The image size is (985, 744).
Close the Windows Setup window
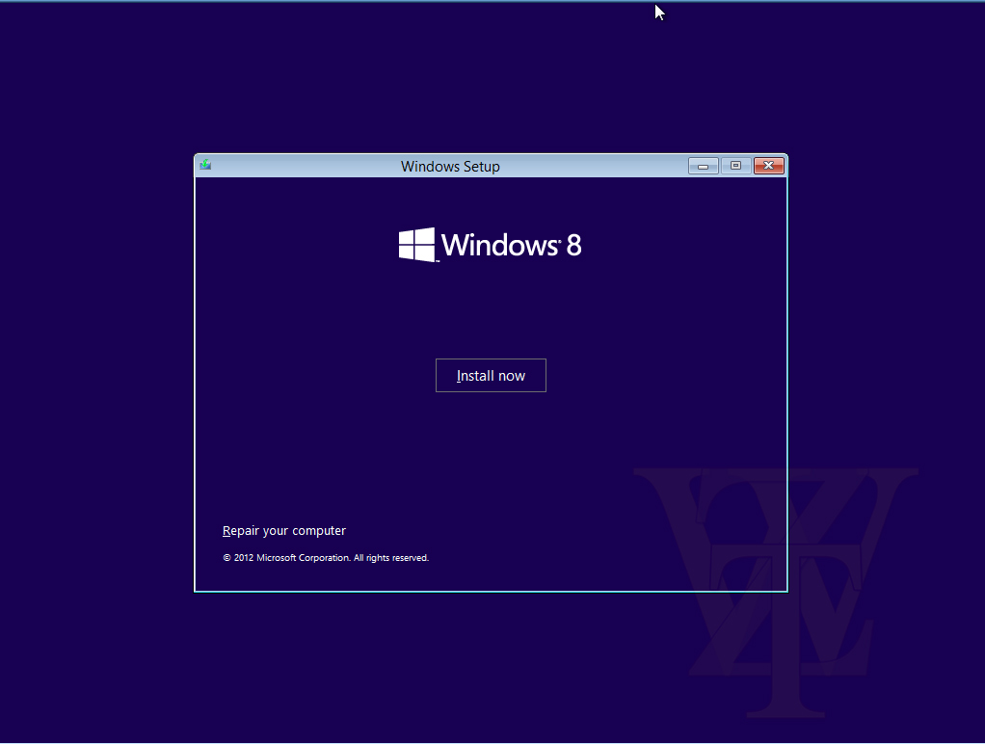[768, 166]
